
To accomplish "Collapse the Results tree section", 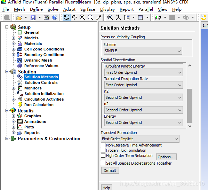I will point(7,111).
